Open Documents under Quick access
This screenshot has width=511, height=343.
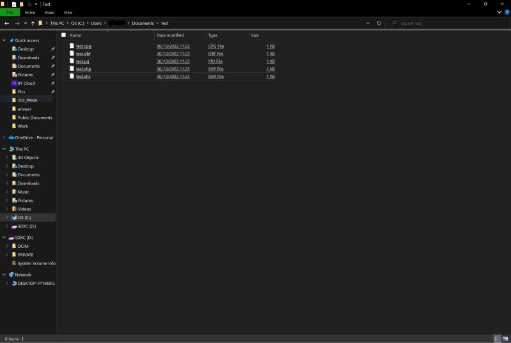[29, 66]
